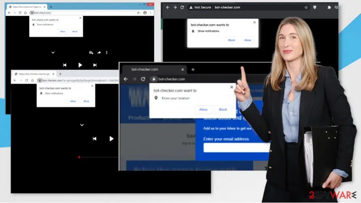The width and height of the screenshot is (361, 203).
Task: Click the long bot-checker.com URL in bottom-left browser
Action: coord(81,81)
